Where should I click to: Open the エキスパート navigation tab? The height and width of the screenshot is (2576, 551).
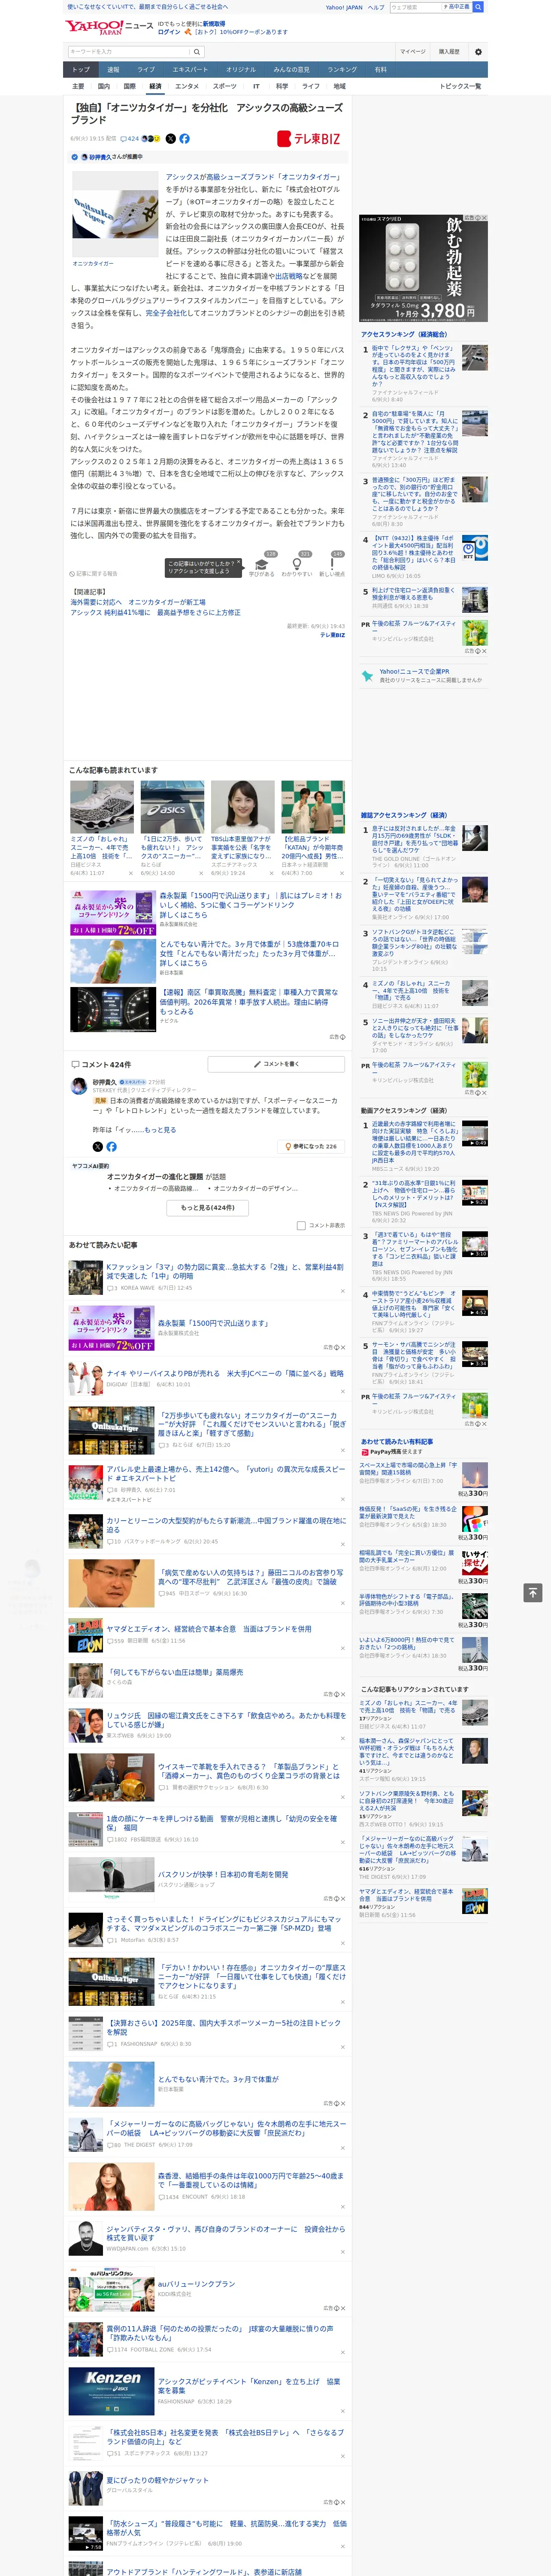pyautogui.click(x=190, y=70)
